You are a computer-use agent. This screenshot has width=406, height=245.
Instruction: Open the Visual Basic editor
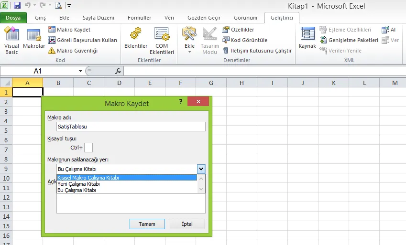coord(11,40)
